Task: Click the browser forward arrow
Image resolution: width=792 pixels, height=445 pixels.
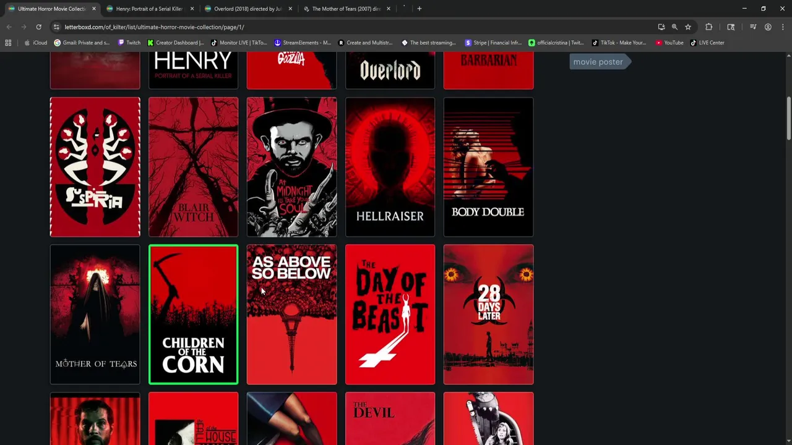Action: point(24,27)
